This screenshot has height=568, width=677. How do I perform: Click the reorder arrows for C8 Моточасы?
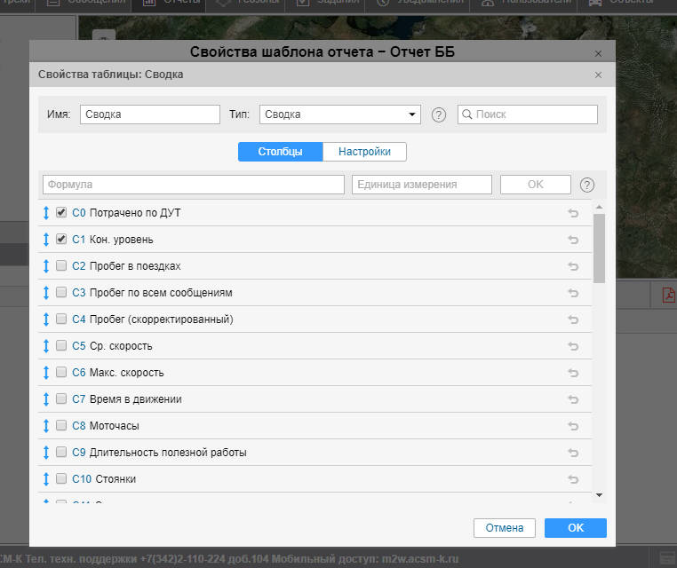[46, 426]
